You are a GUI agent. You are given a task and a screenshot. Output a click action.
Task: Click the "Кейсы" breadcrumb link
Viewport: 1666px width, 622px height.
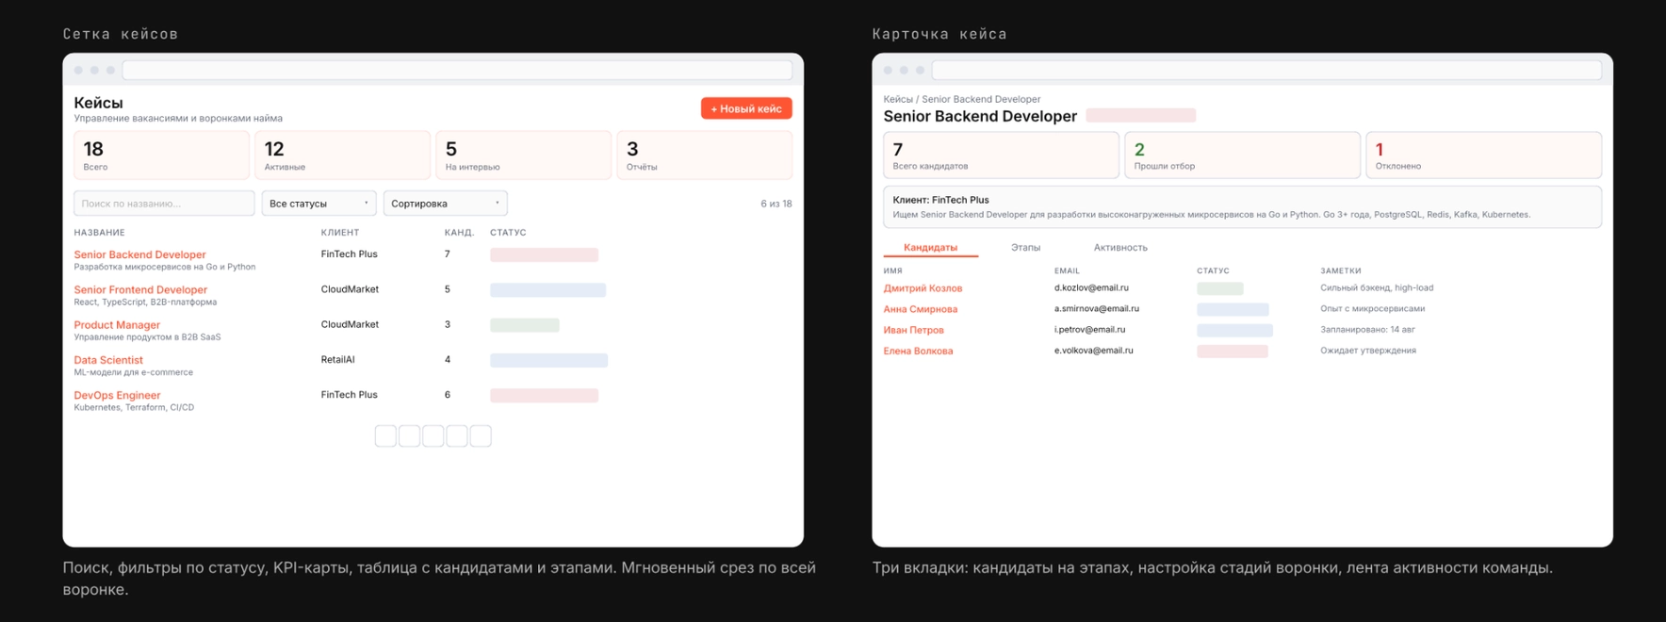[x=897, y=99]
